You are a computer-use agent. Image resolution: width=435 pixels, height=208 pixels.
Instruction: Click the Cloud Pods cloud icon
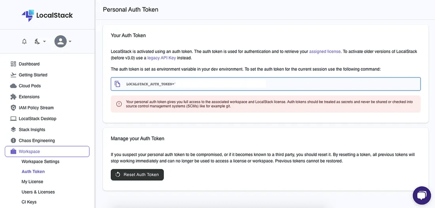point(13,86)
